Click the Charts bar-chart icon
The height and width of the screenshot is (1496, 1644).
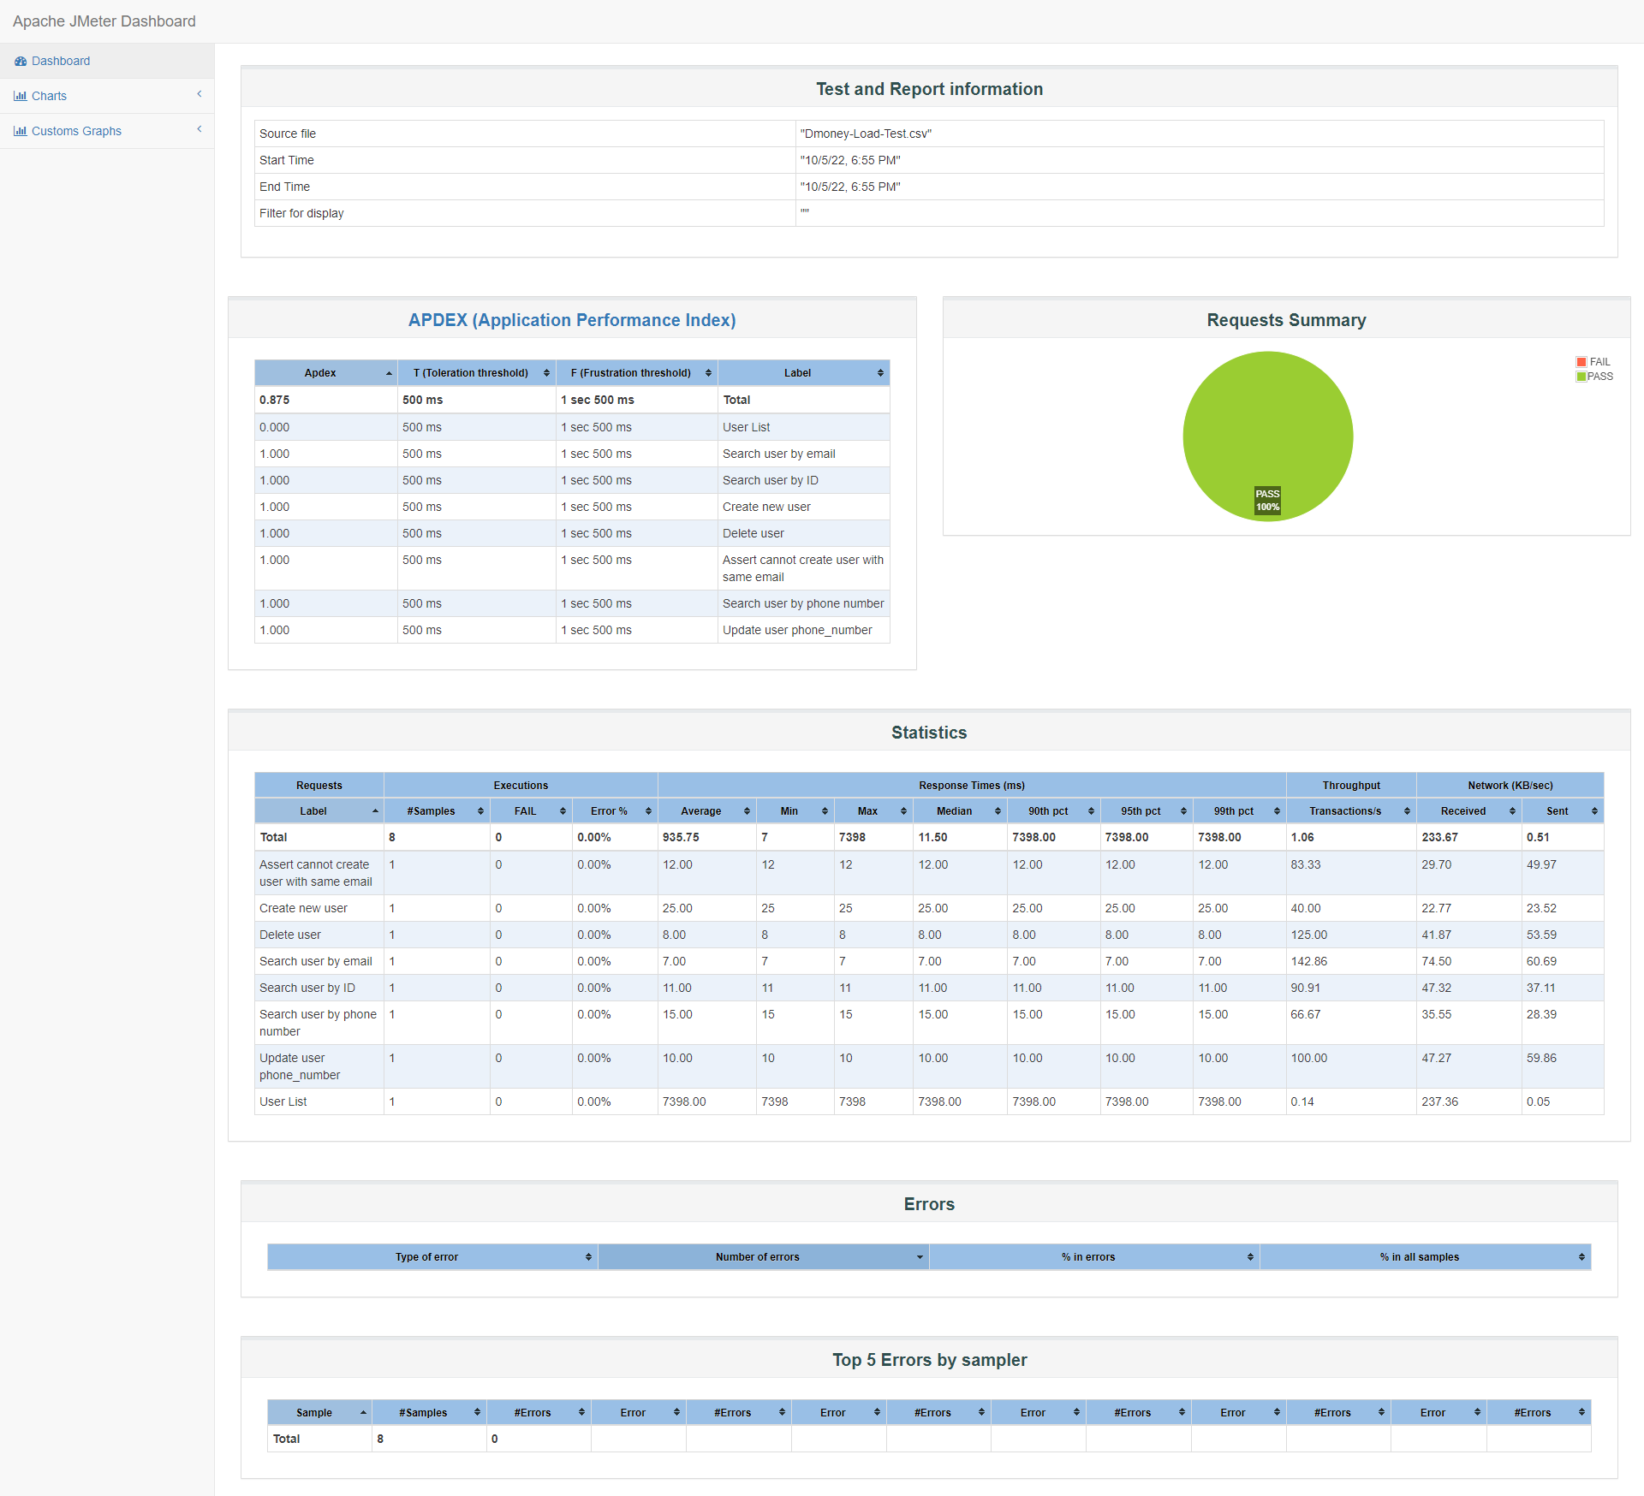20,96
